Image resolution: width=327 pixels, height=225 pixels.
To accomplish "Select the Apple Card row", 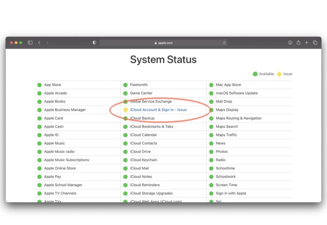I will click(x=78, y=118).
